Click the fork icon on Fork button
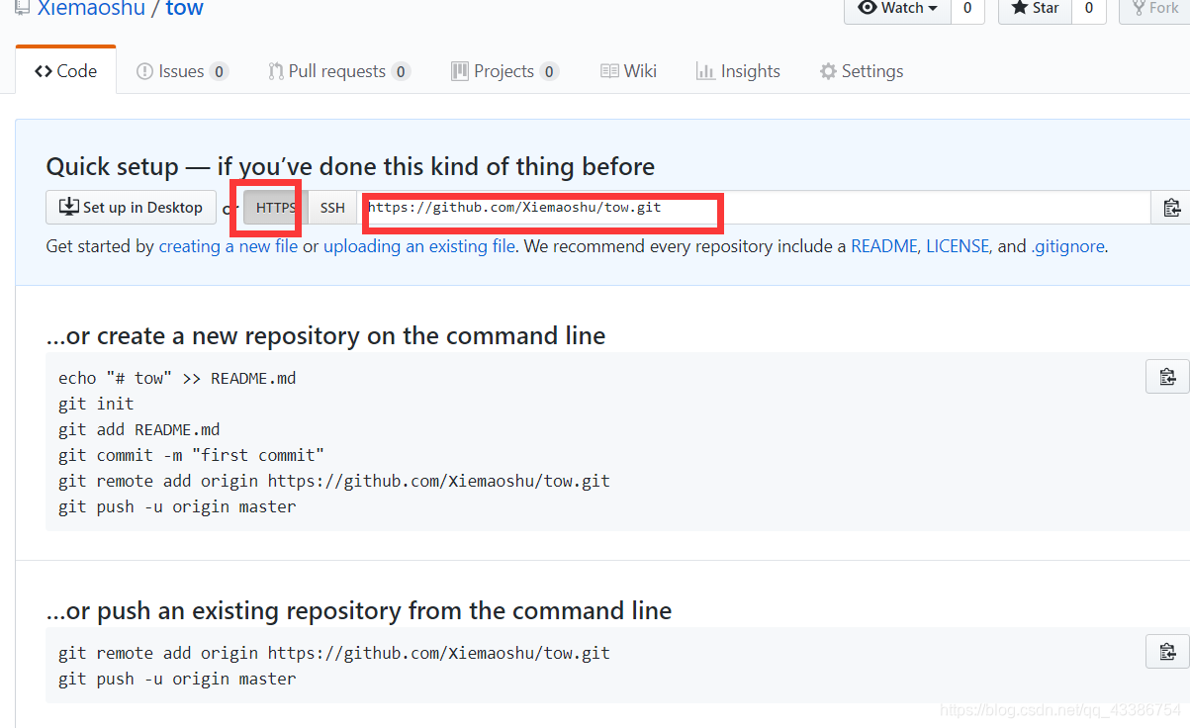 coord(1139,8)
